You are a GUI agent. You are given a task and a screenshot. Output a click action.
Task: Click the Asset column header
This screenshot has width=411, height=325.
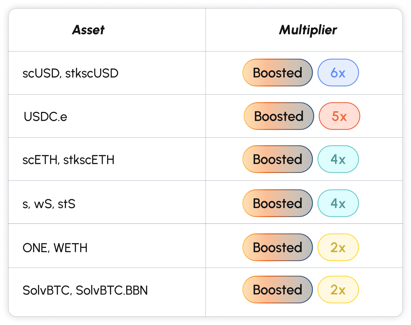[88, 30]
